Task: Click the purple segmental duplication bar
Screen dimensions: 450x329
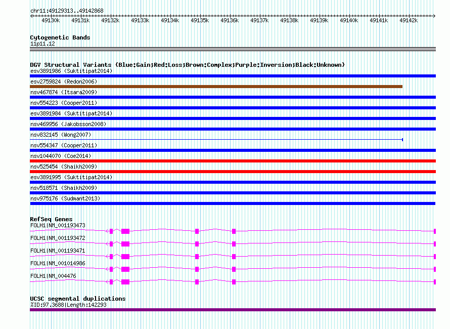Action: (x=233, y=310)
